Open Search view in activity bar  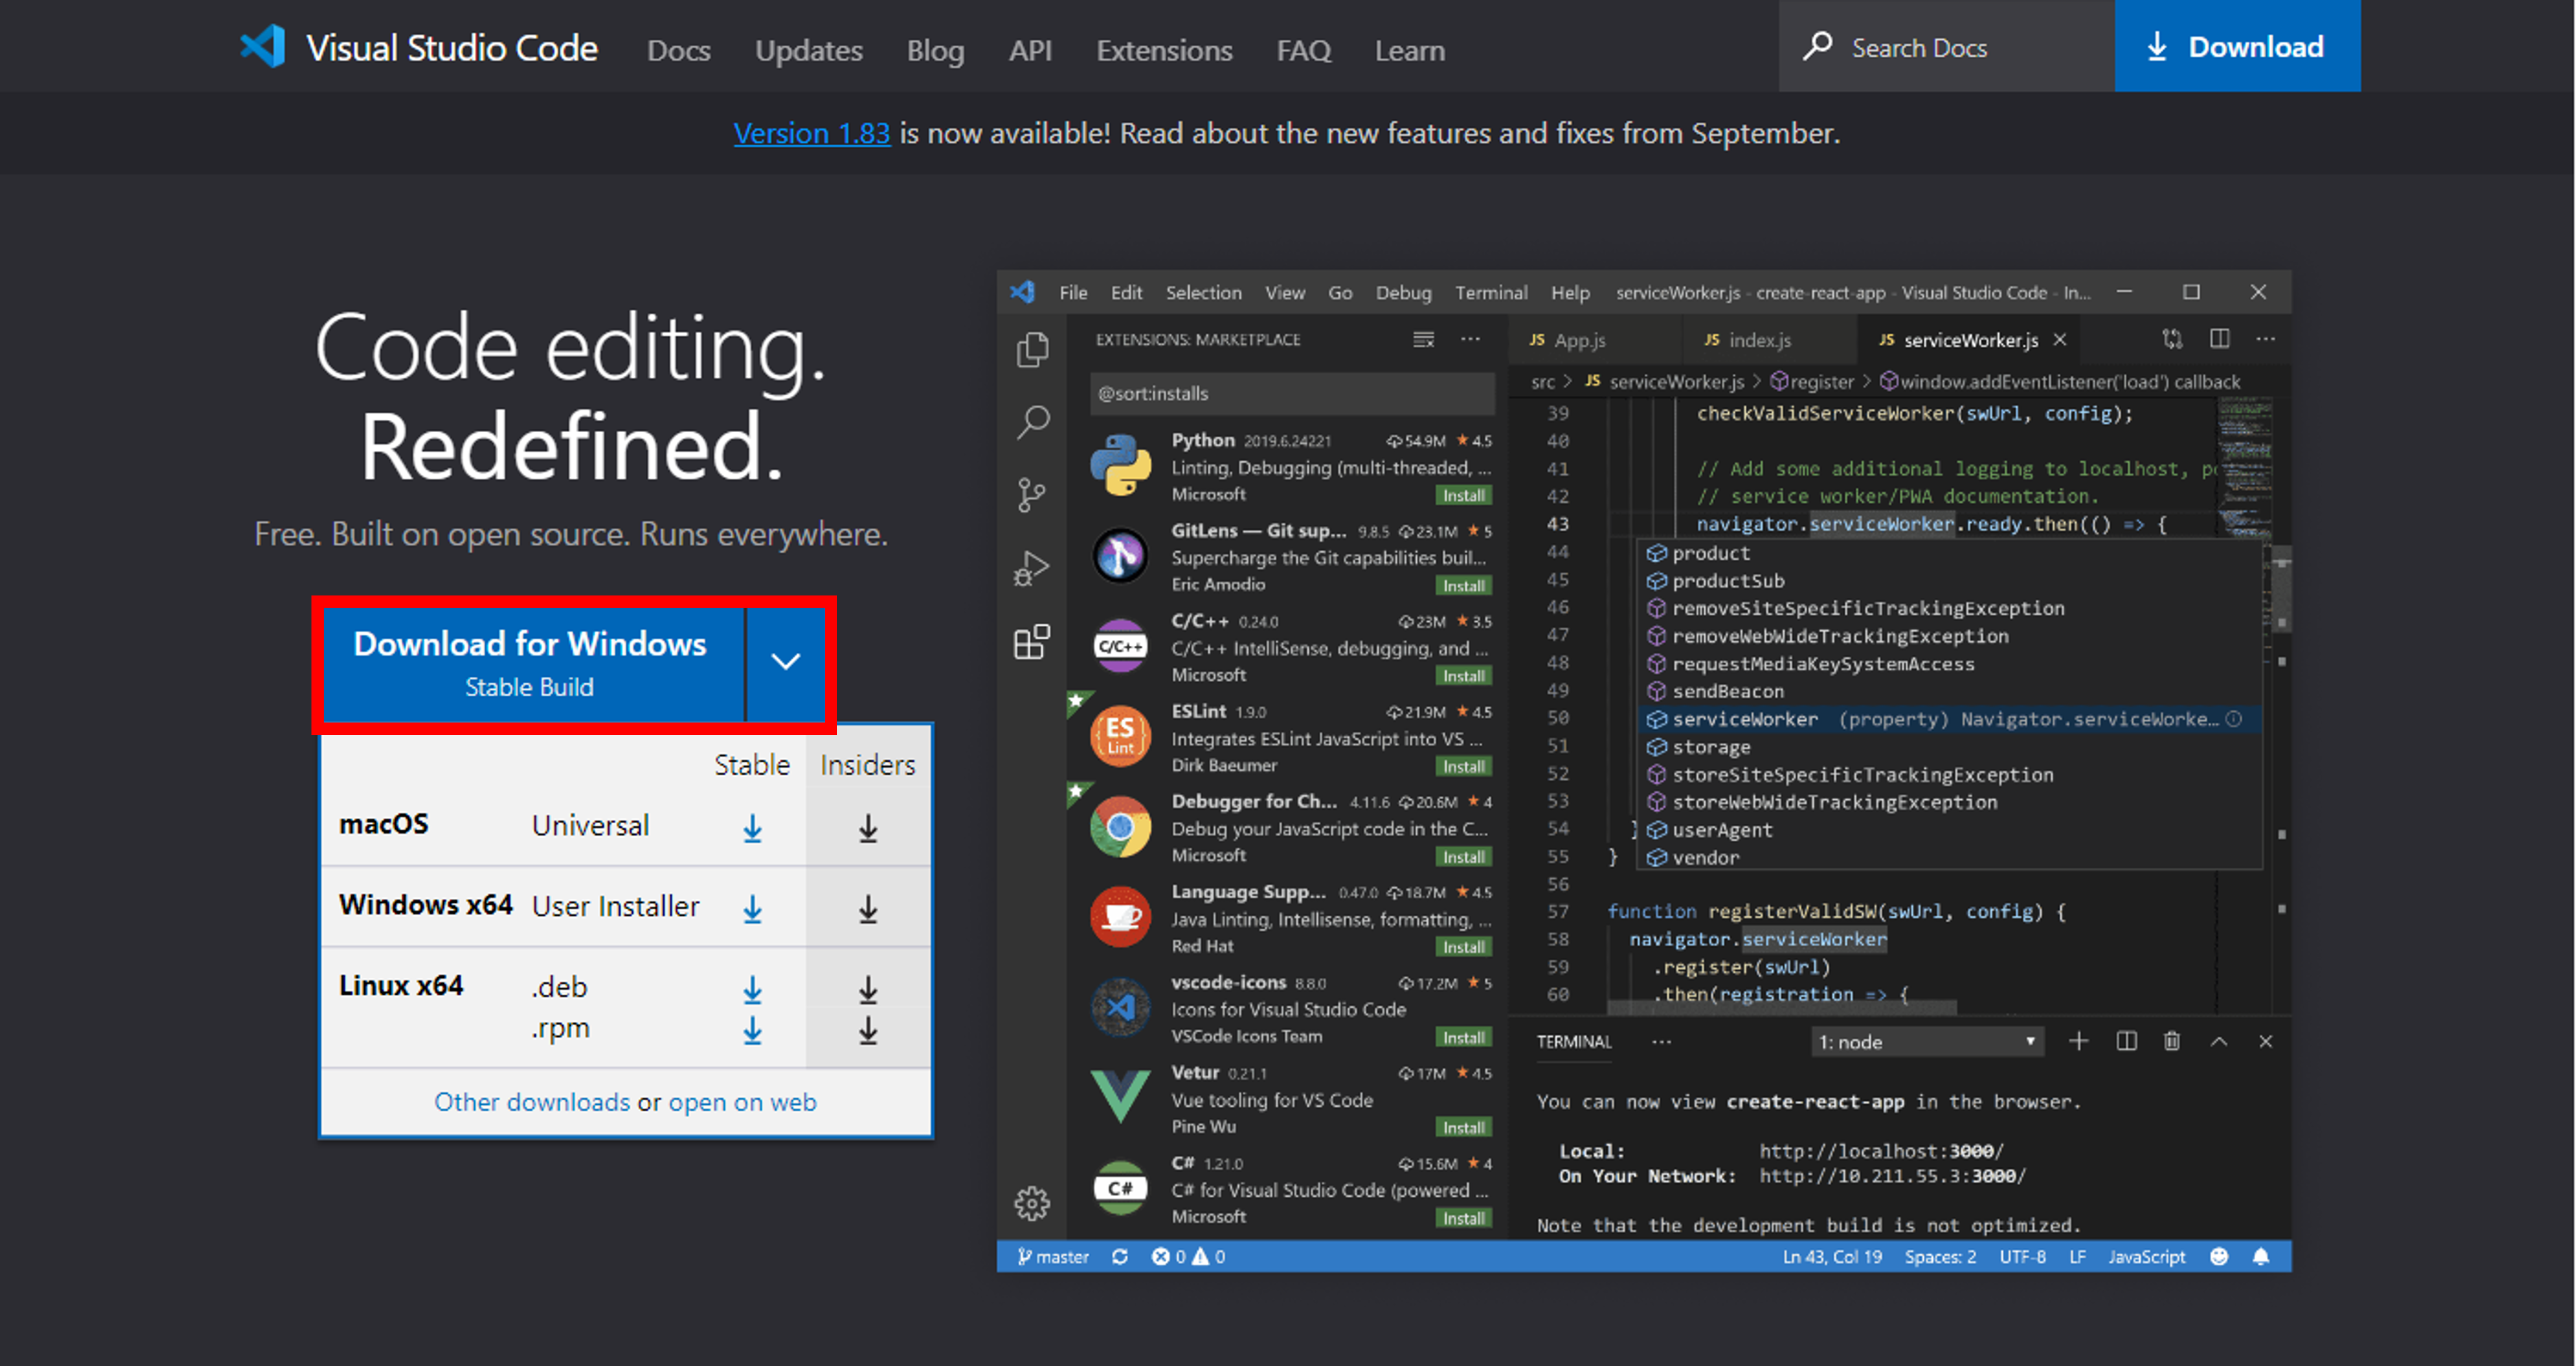[1032, 422]
